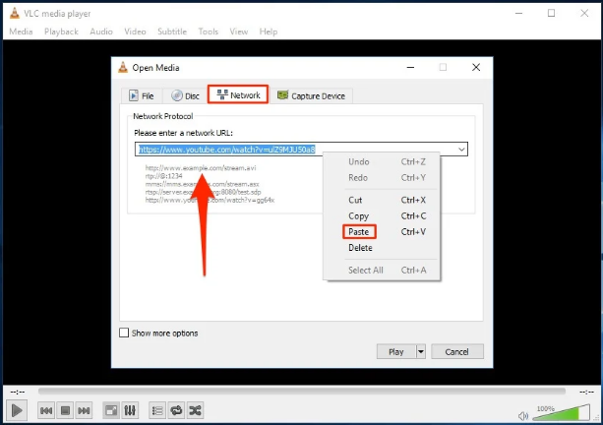Screen dimensions: 603x425
Task: Click remaining time label right of seek bar
Action: click(x=587, y=392)
